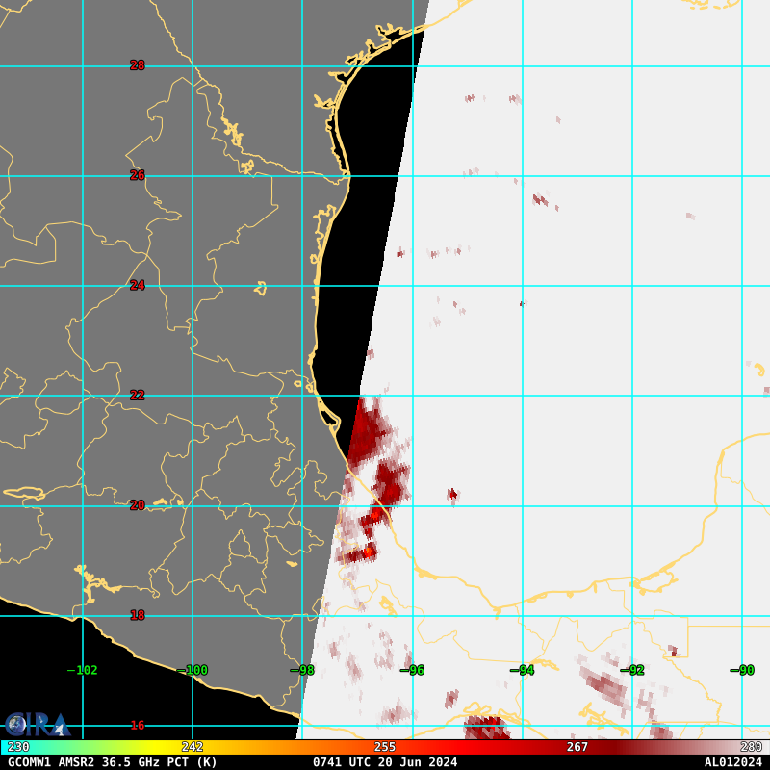Click the latitude 20 grid label
This screenshot has height=770, width=770.
tap(138, 505)
